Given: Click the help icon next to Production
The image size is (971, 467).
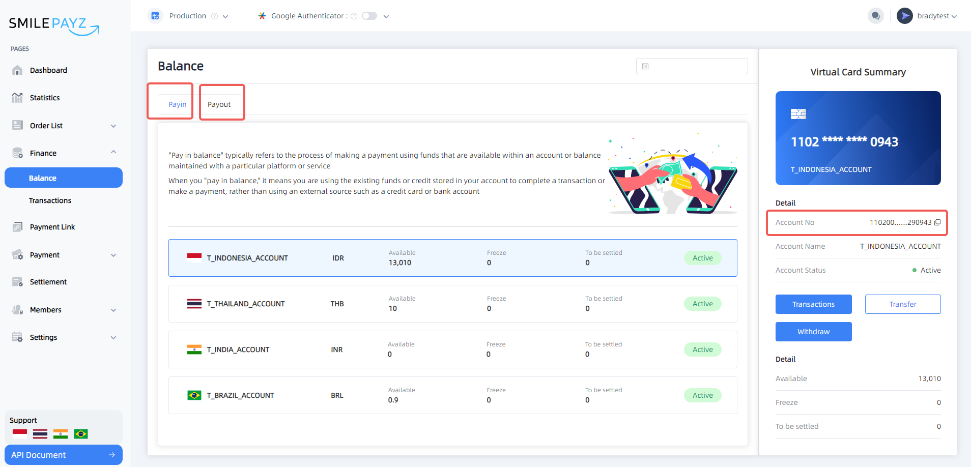Looking at the screenshot, I should (214, 16).
